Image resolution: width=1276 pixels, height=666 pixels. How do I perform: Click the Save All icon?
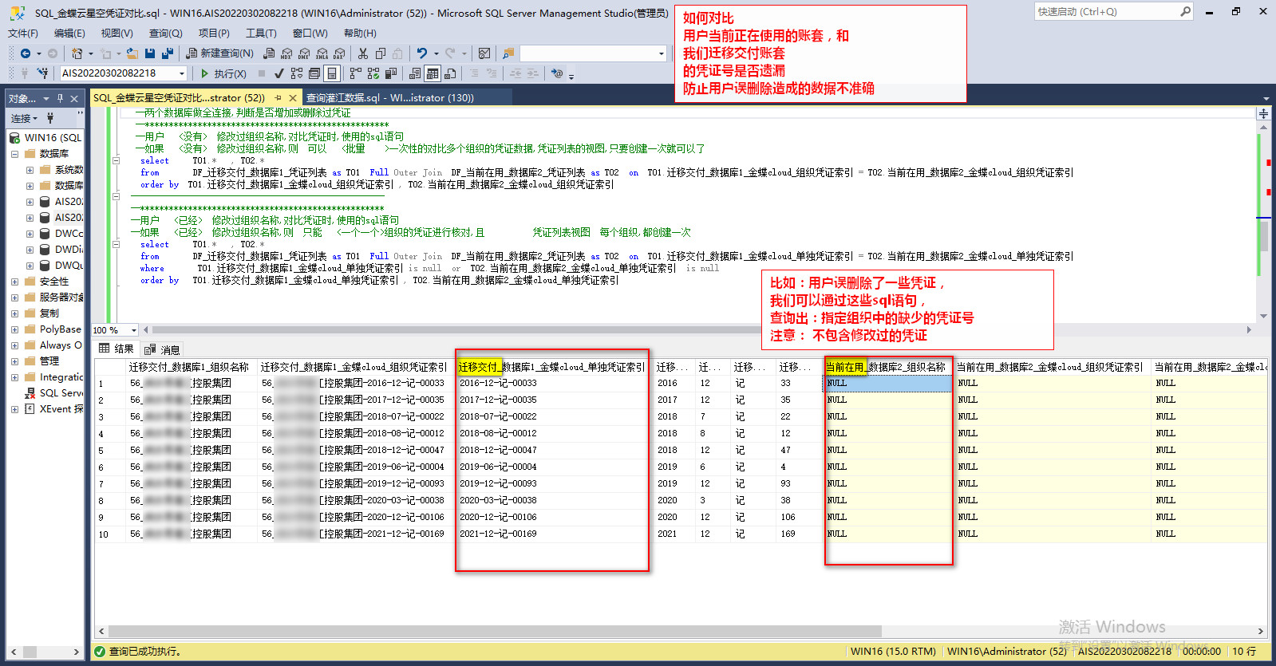167,53
